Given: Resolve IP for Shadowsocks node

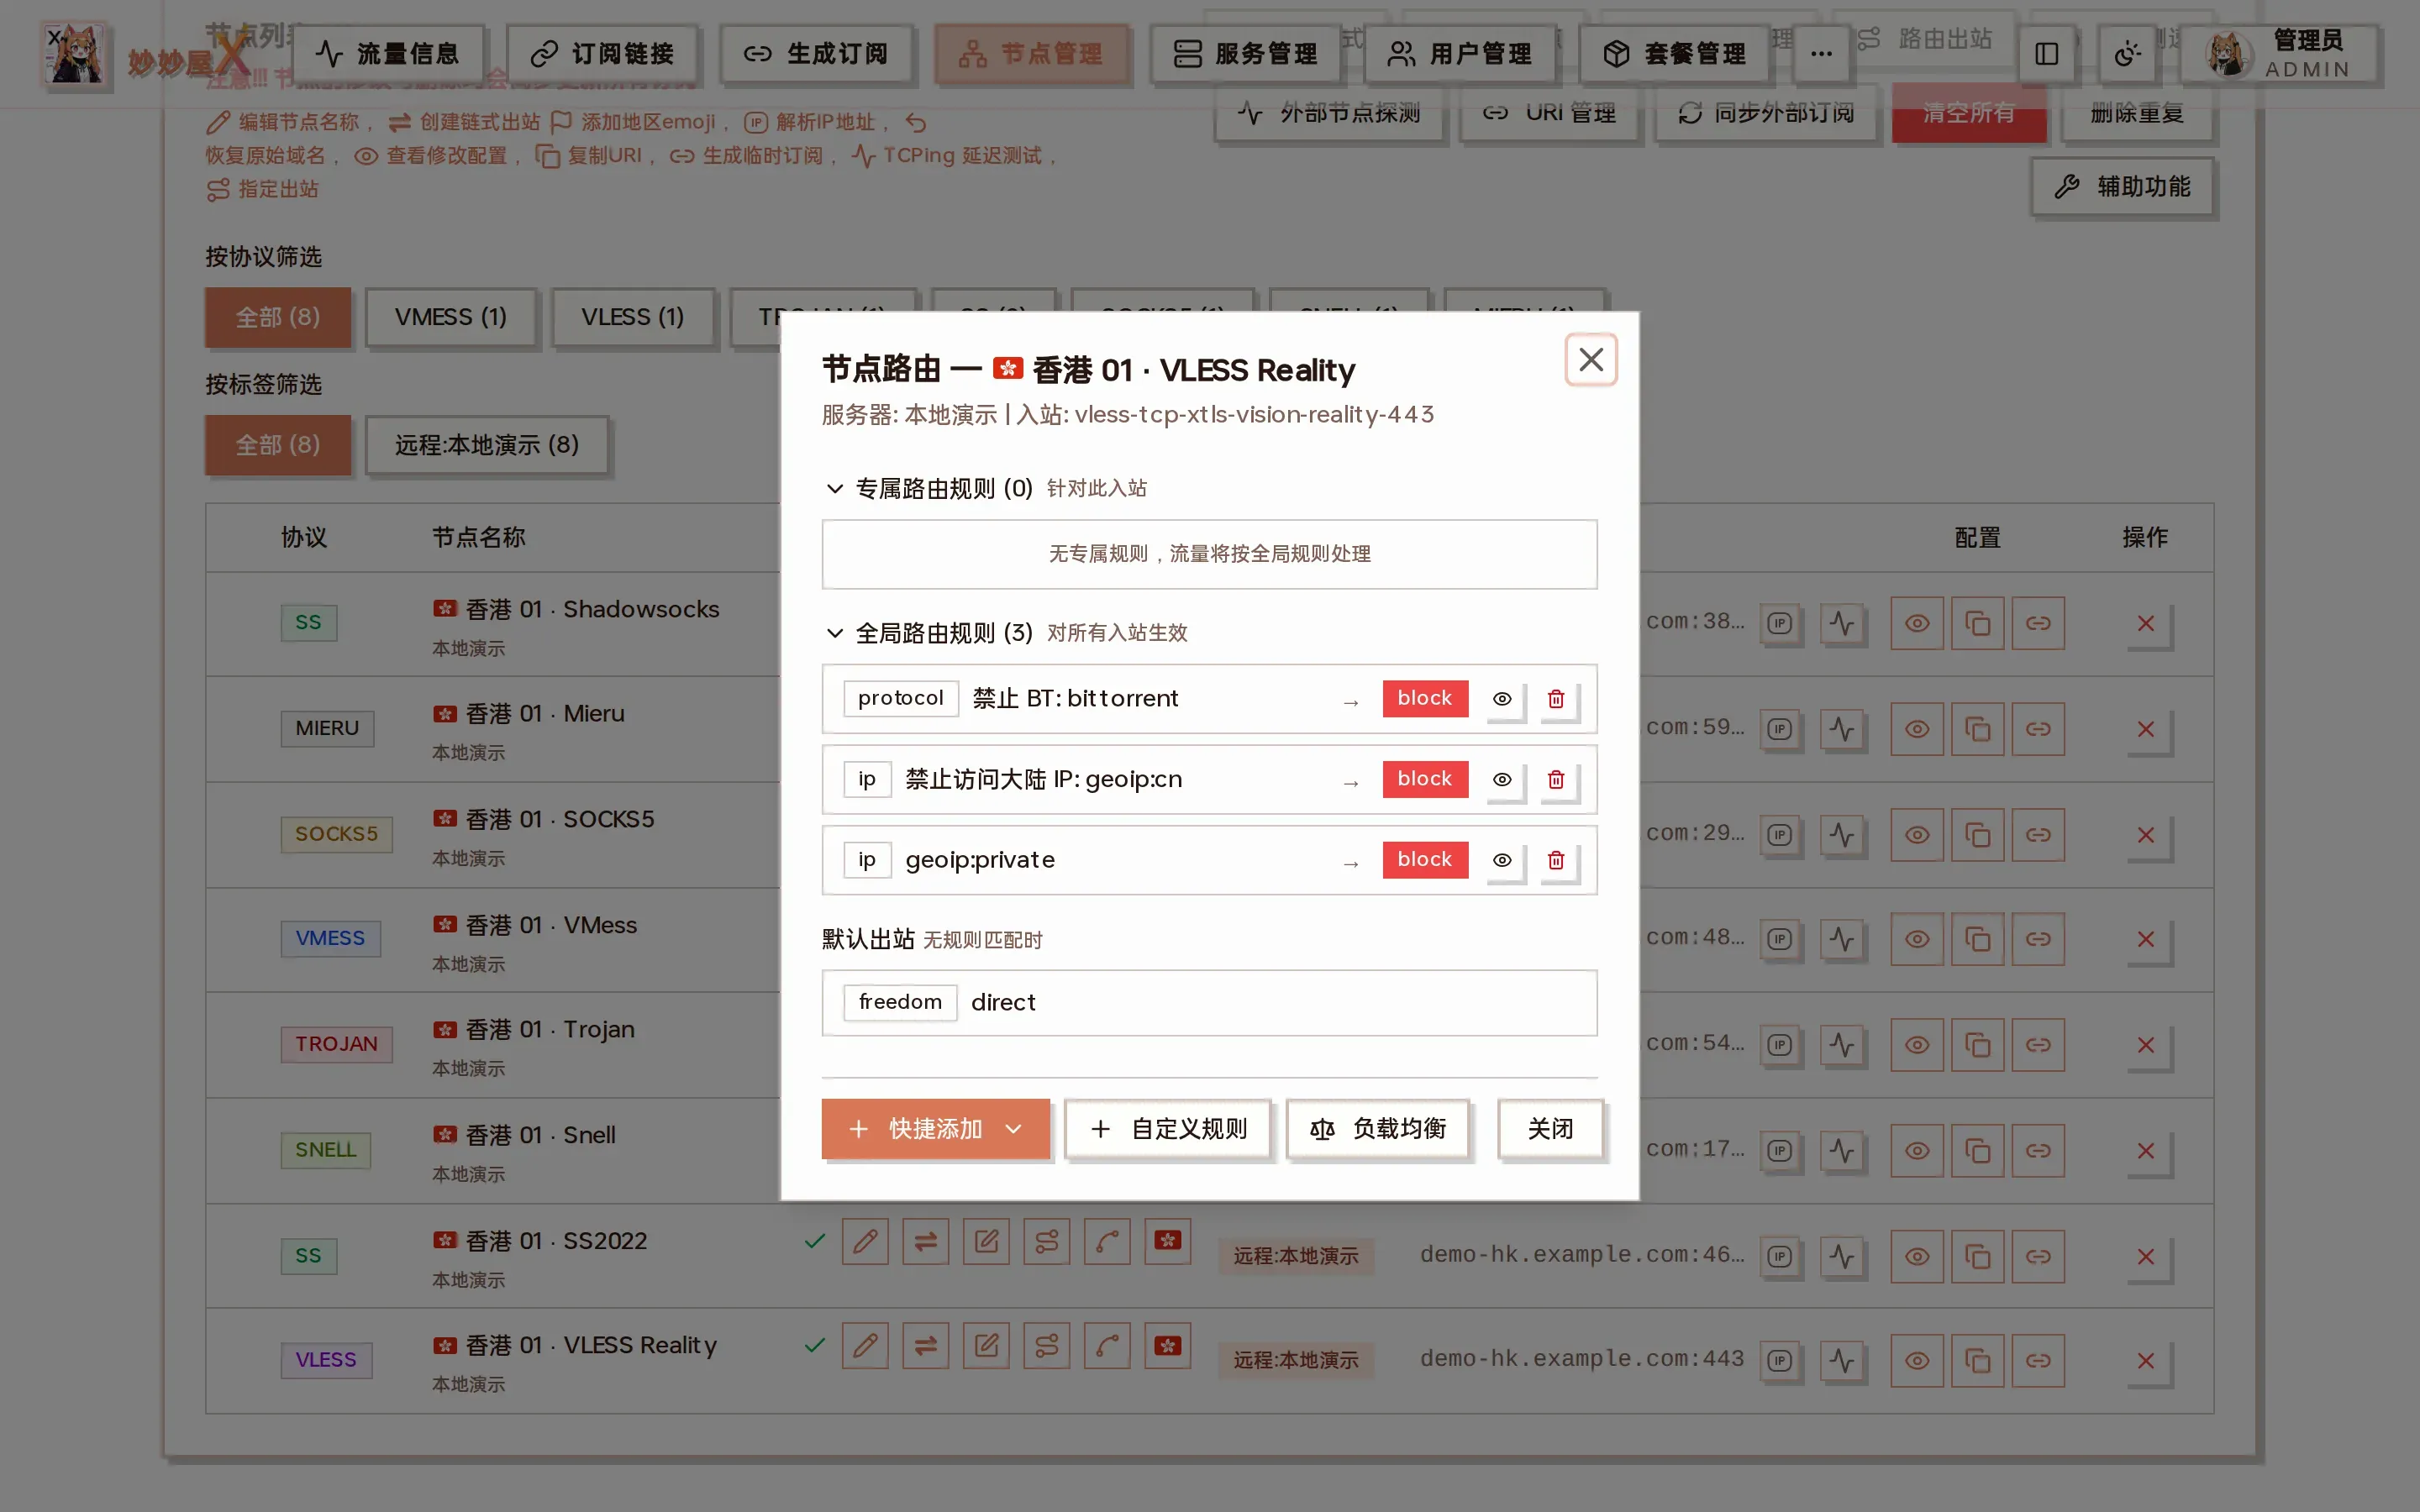Looking at the screenshot, I should point(1779,624).
